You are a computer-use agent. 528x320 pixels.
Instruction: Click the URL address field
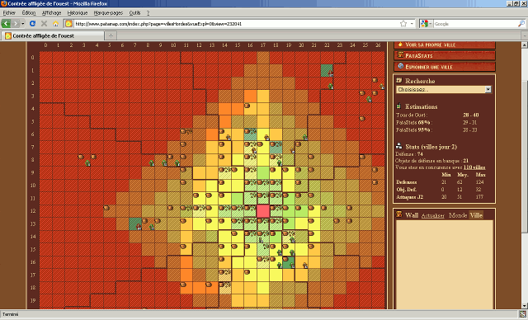[x=236, y=24]
